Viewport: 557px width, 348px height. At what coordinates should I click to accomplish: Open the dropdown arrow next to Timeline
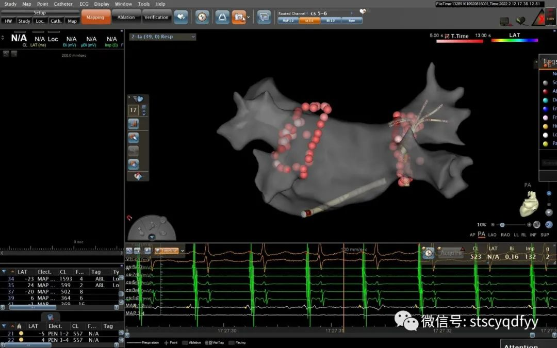point(183,251)
